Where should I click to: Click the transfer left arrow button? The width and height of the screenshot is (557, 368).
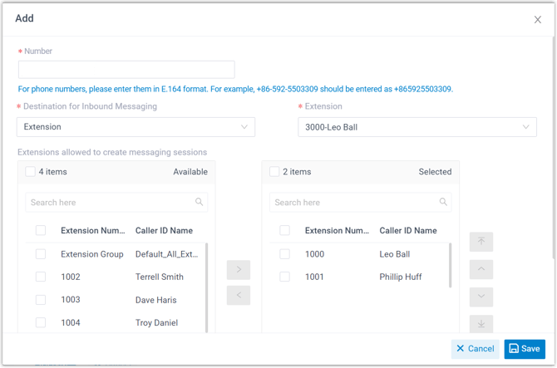(239, 295)
